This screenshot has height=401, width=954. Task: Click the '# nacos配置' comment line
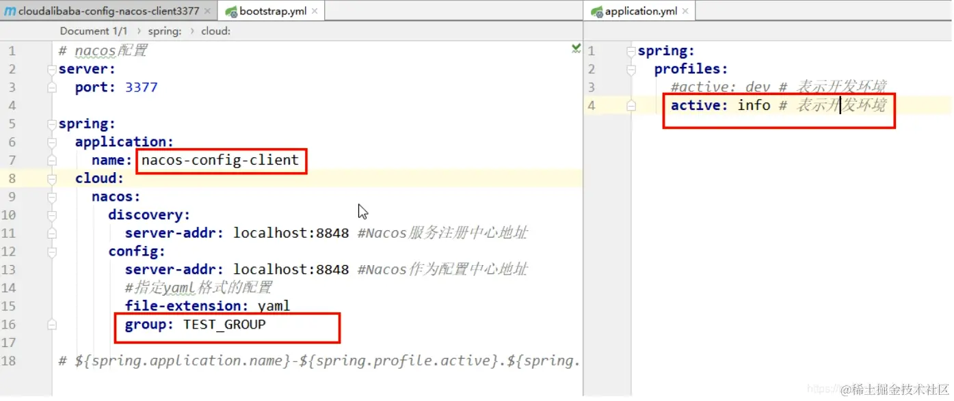(103, 51)
